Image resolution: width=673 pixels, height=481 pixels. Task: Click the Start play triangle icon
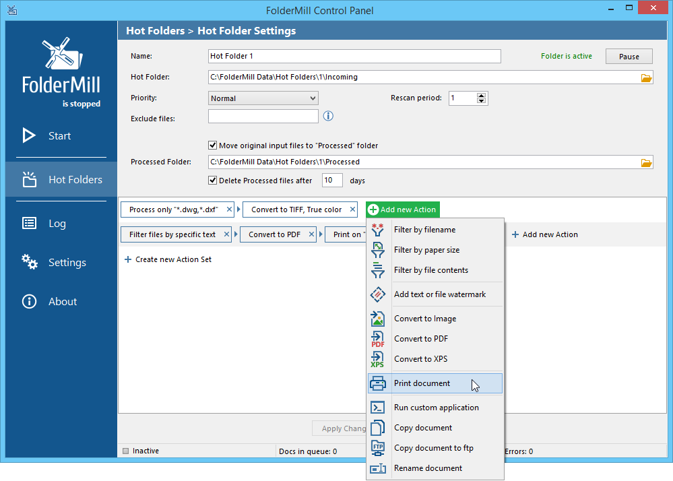click(29, 135)
